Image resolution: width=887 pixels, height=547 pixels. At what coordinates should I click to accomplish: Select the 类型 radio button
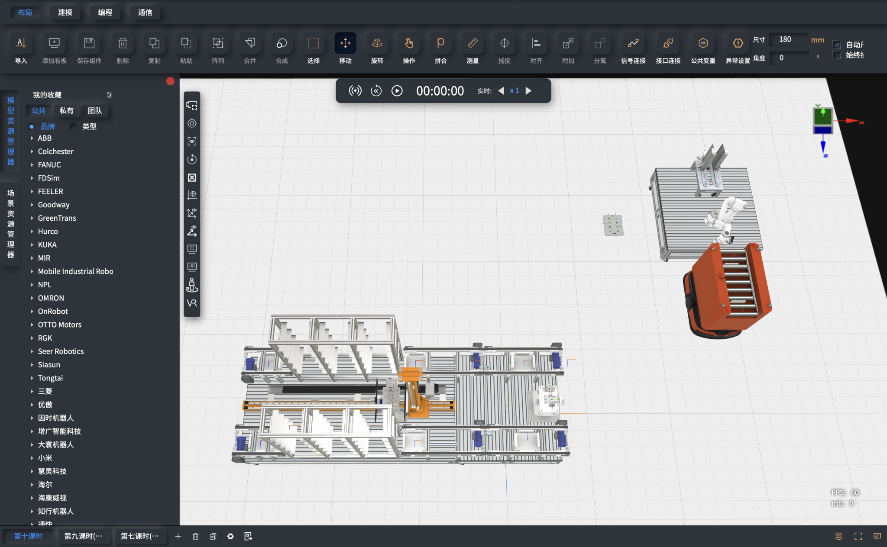tap(73, 126)
